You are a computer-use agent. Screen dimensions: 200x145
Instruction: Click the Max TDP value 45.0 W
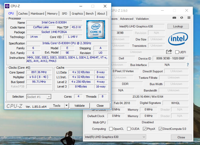[76, 27]
